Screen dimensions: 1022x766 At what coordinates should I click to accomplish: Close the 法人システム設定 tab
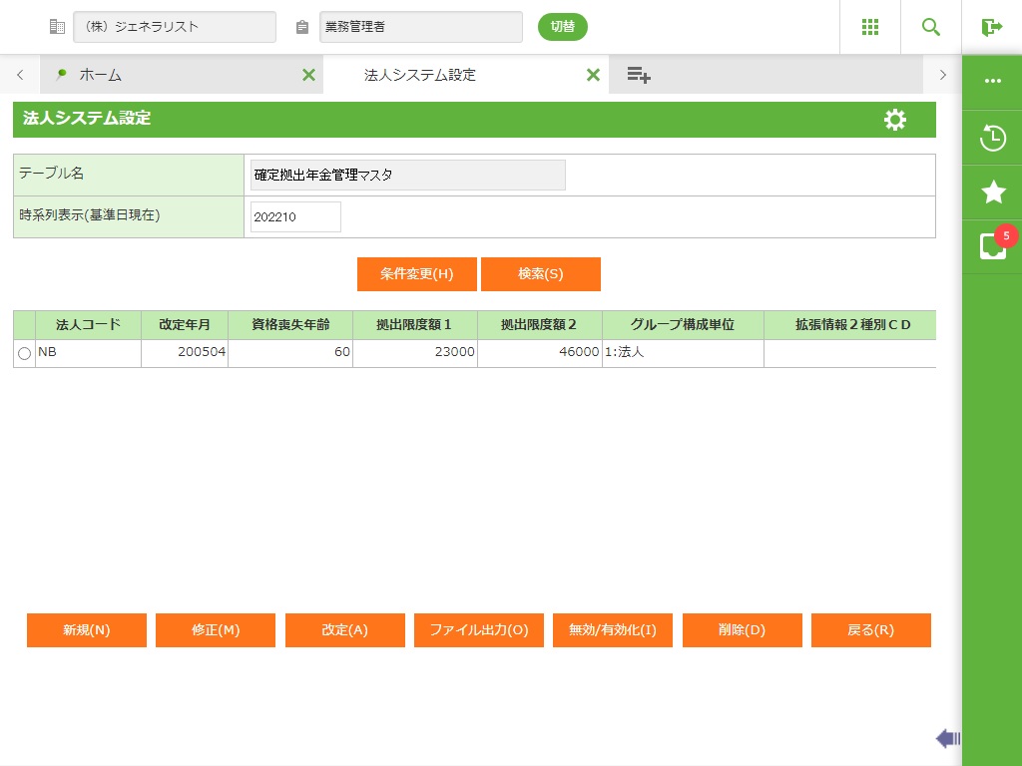point(593,75)
